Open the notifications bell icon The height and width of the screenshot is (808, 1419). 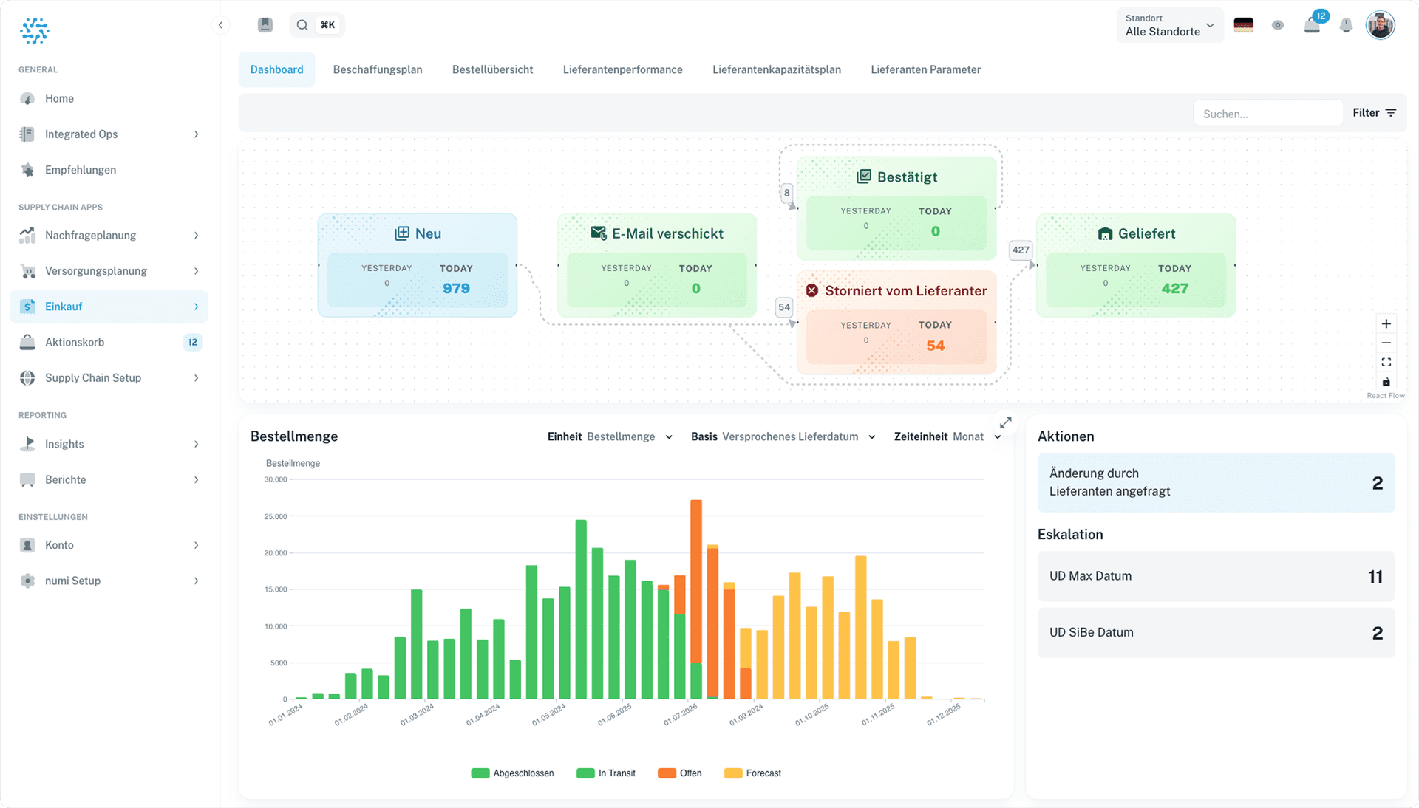tap(1346, 24)
